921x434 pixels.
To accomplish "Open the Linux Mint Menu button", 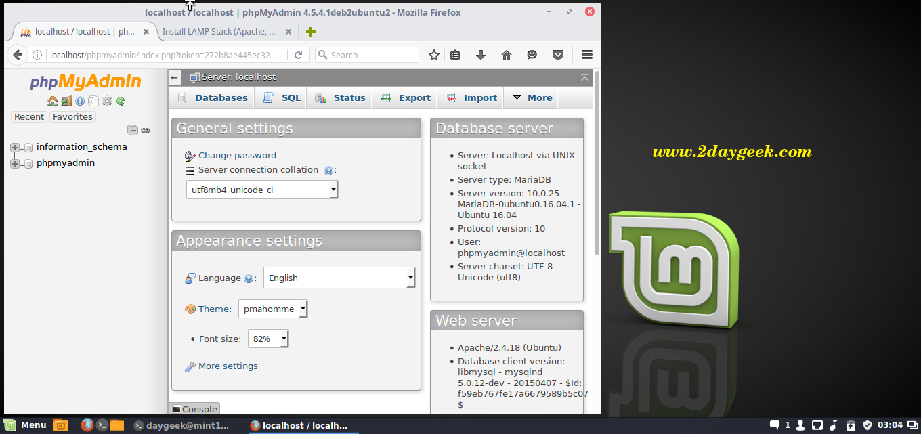I will coord(26,425).
